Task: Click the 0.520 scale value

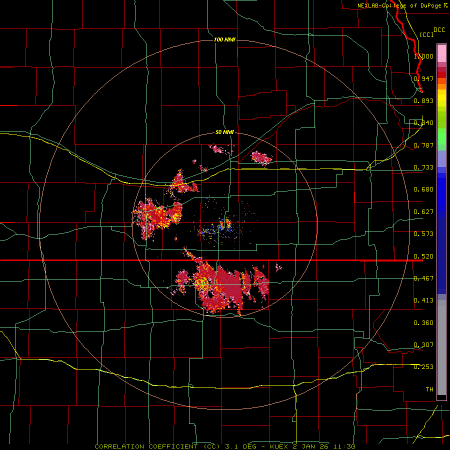Action: [x=423, y=256]
